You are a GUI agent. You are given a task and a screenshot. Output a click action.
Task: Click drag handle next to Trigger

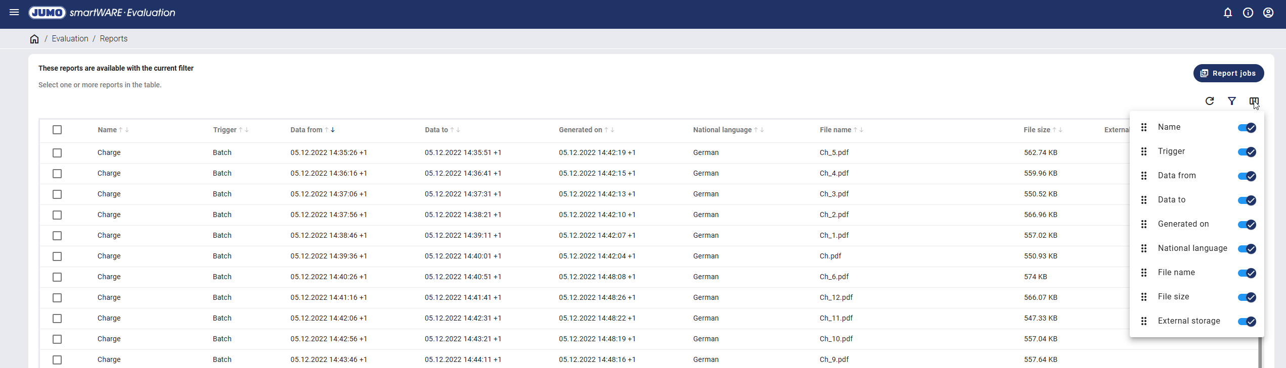(1143, 151)
